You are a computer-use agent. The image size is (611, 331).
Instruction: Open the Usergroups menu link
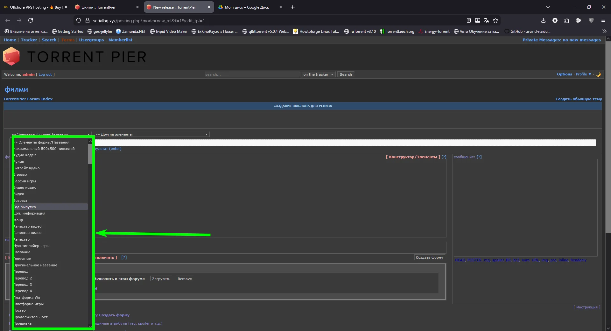91,40
